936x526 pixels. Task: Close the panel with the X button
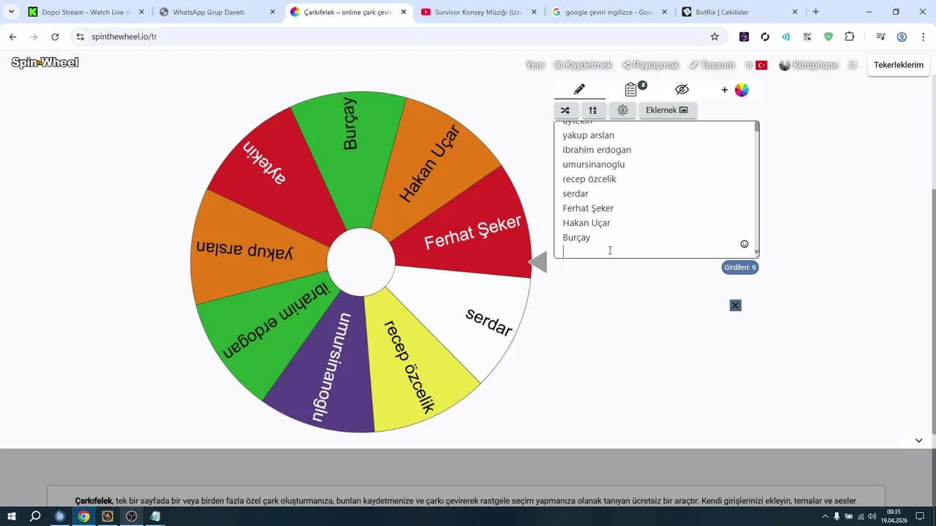(736, 305)
